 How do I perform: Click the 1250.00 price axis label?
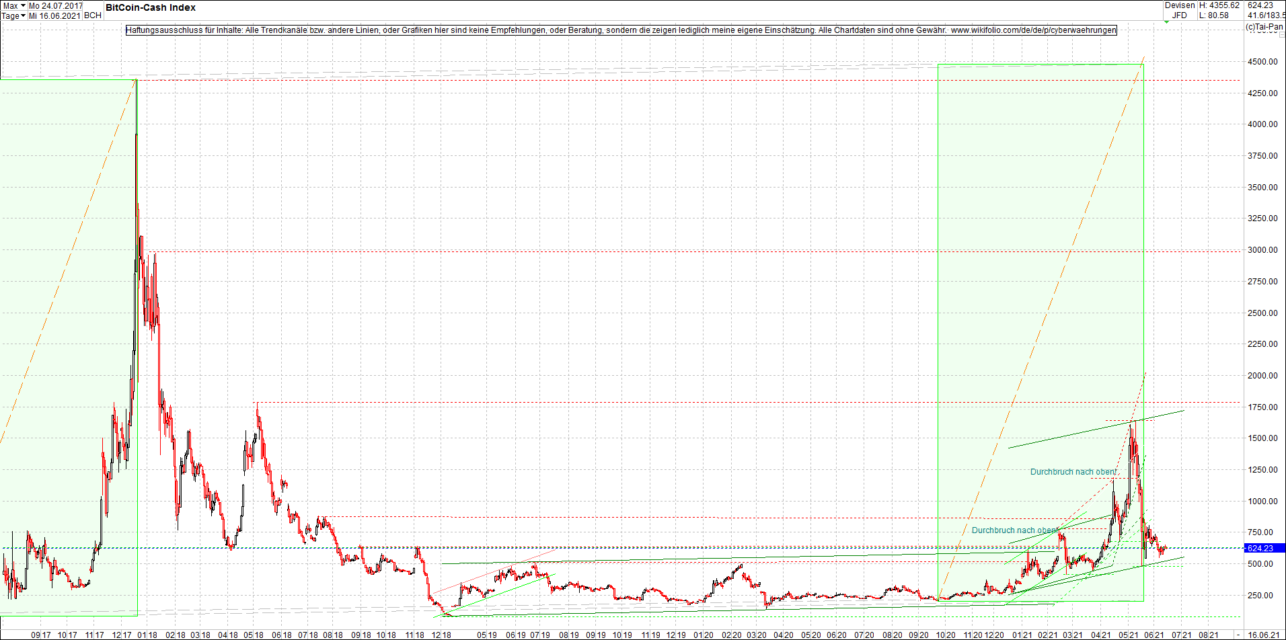(x=1262, y=470)
